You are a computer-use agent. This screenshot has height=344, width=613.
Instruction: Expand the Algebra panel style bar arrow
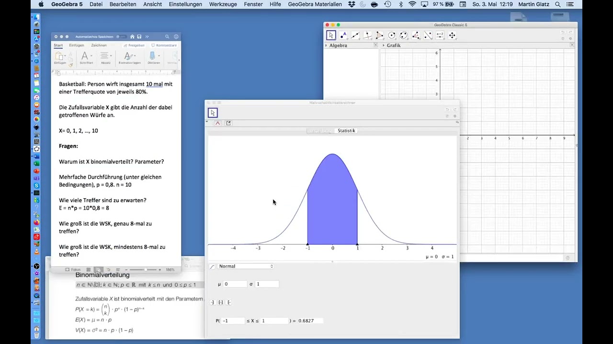(327, 45)
